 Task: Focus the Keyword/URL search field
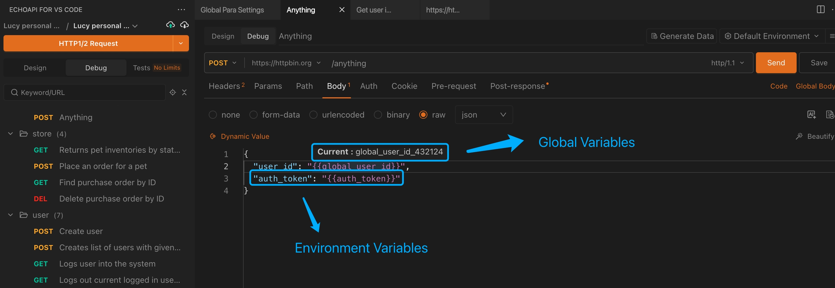click(x=85, y=93)
